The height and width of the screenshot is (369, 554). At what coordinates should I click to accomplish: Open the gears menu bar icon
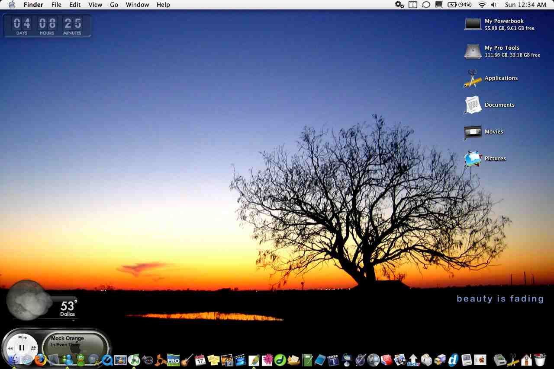[x=399, y=5]
